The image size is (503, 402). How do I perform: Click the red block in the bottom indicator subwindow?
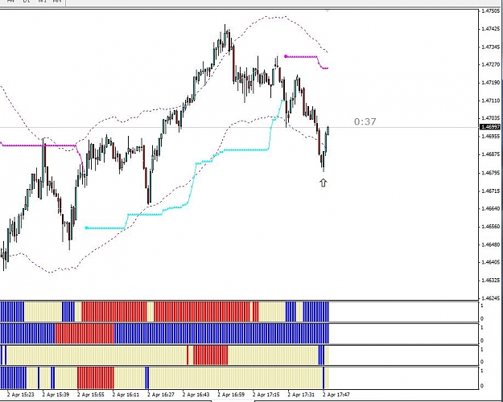(x=96, y=378)
